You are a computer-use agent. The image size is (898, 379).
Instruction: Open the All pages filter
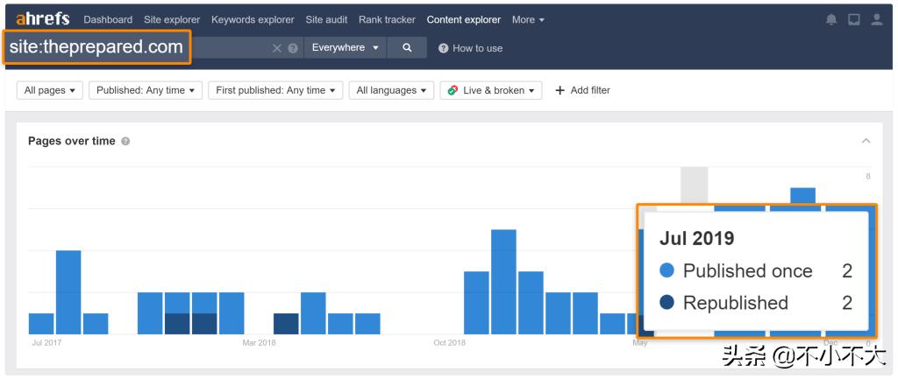[x=50, y=90]
